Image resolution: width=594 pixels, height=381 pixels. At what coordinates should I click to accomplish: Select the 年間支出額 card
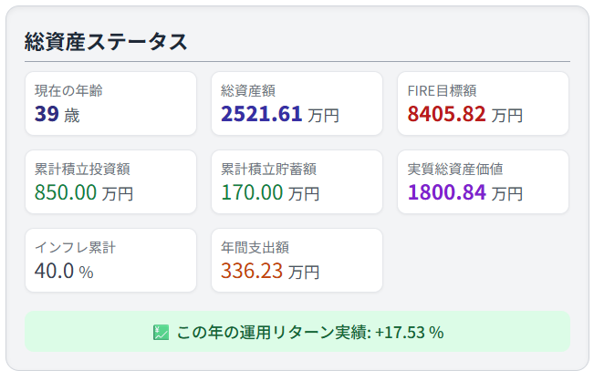click(x=297, y=260)
